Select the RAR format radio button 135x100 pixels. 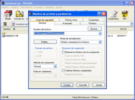point(36,52)
